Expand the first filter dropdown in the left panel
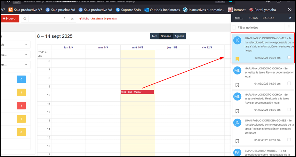 pyautogui.click(x=26, y=45)
